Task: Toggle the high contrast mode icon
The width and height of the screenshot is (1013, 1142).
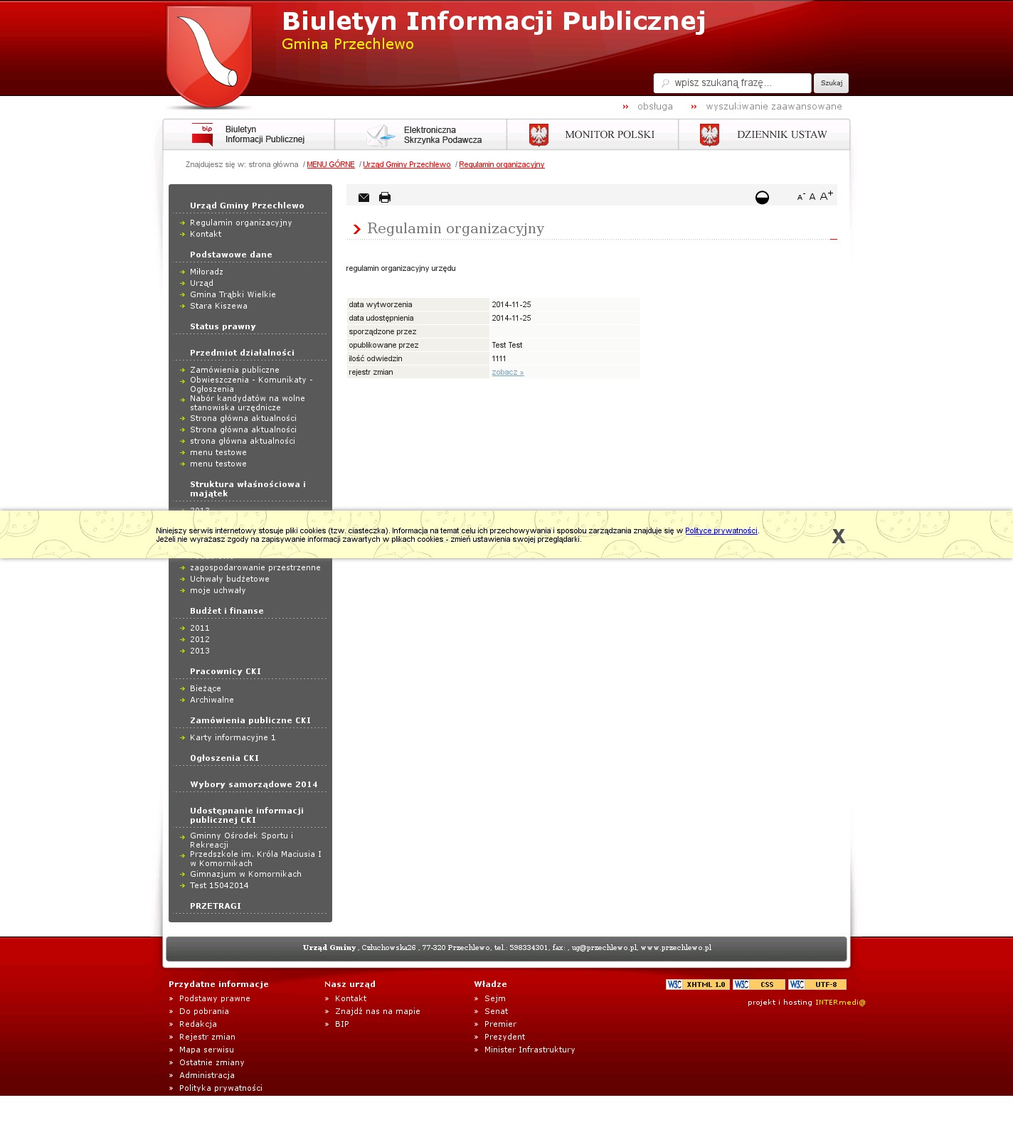Action: tap(762, 198)
